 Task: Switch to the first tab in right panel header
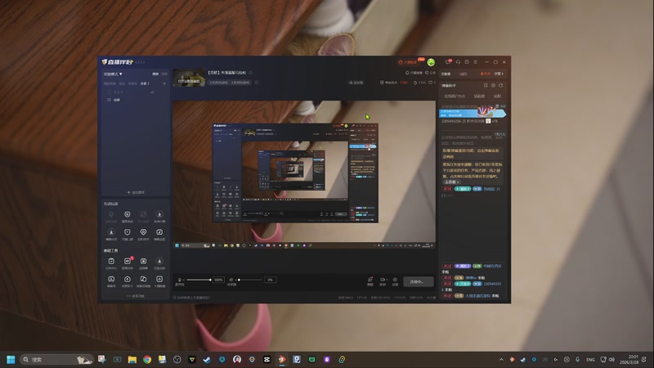pyautogui.click(x=446, y=74)
